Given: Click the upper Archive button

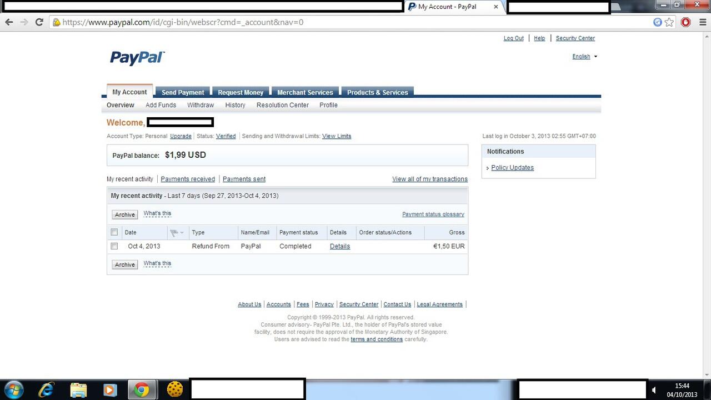Looking at the screenshot, I should (125, 214).
